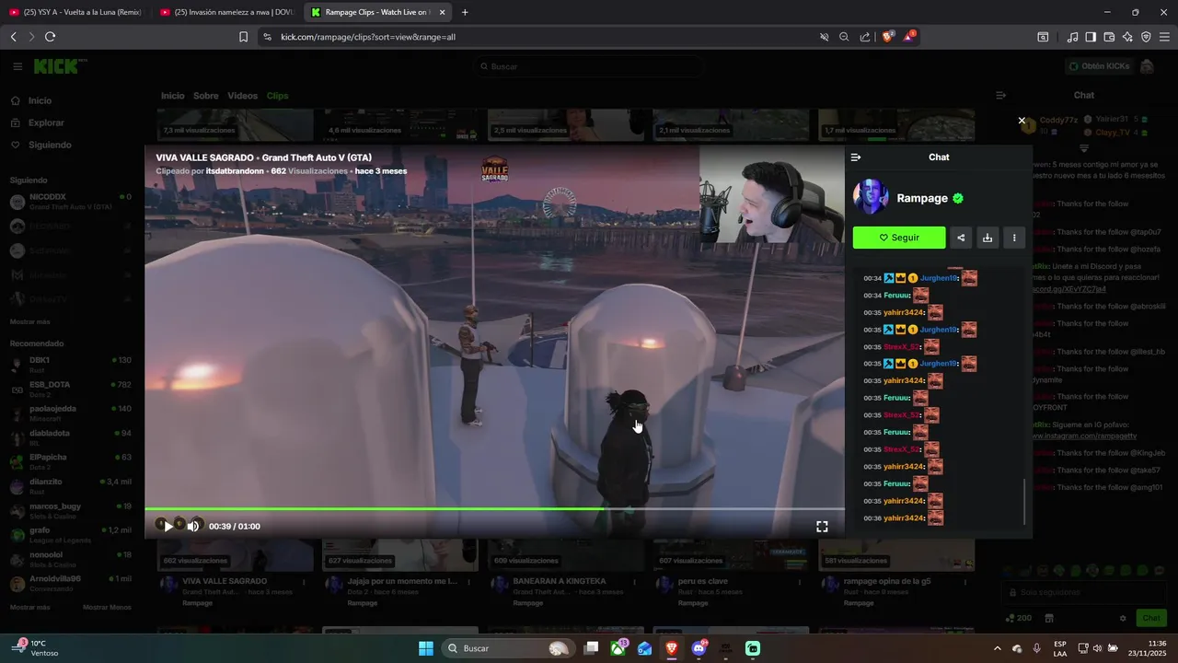The width and height of the screenshot is (1178, 663).
Task: Open Brave Rewards triangle icon
Action: coord(910,37)
